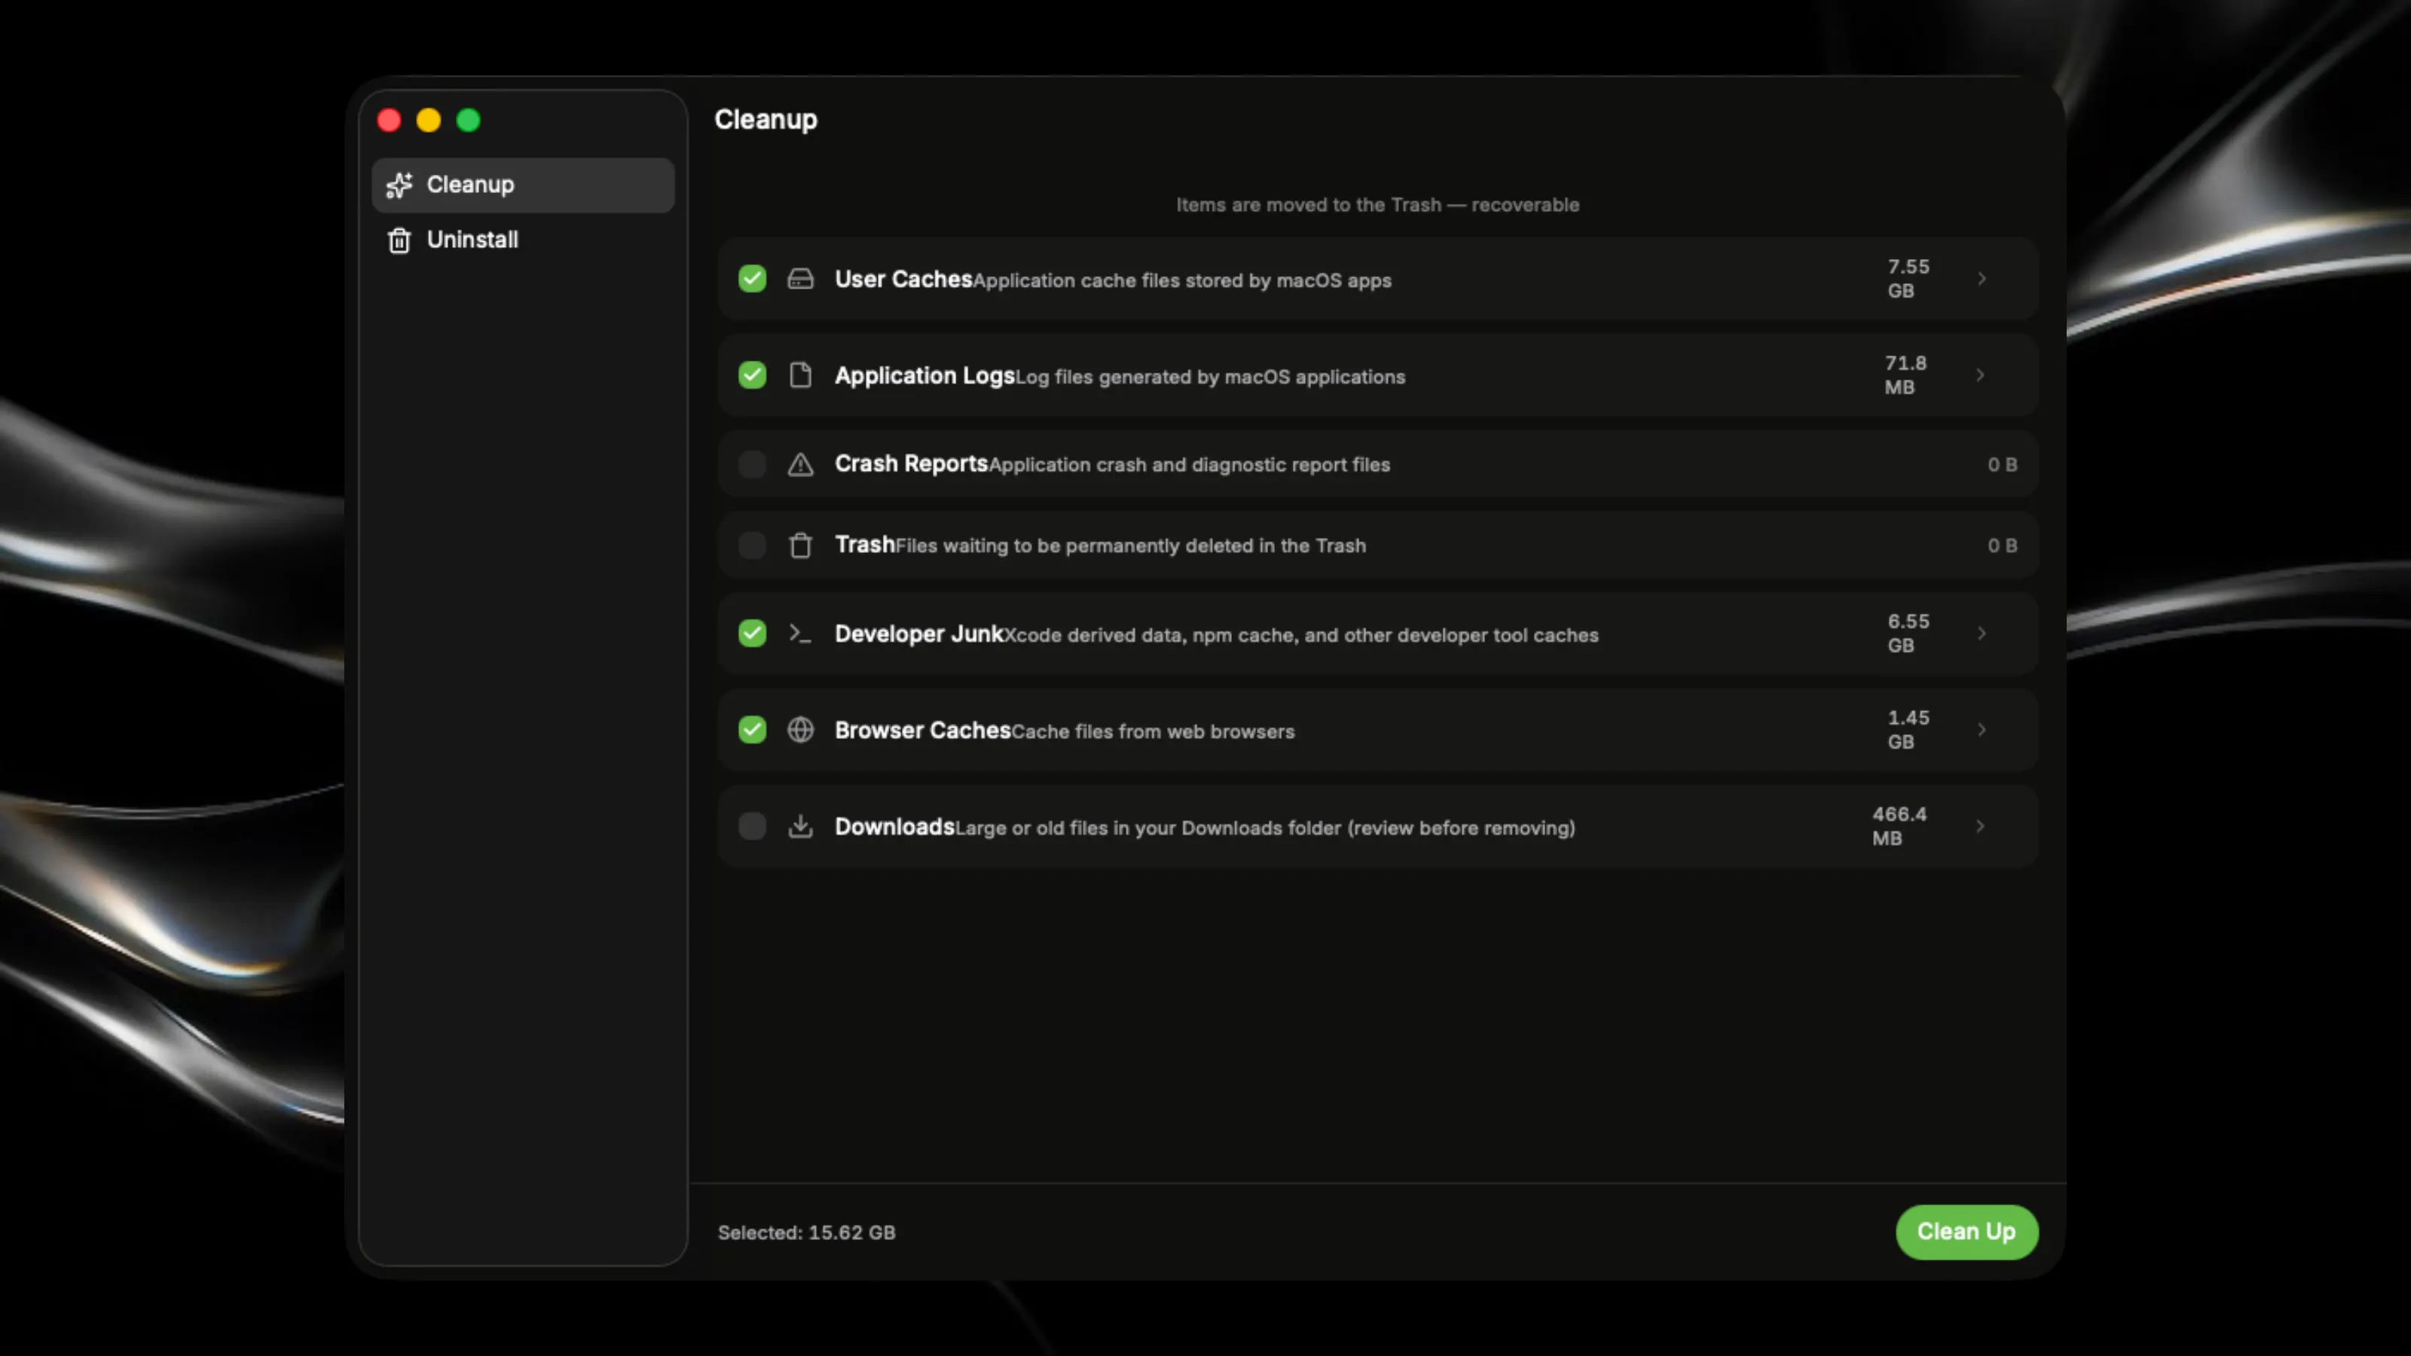Click the Trash row bin icon

pyautogui.click(x=800, y=545)
